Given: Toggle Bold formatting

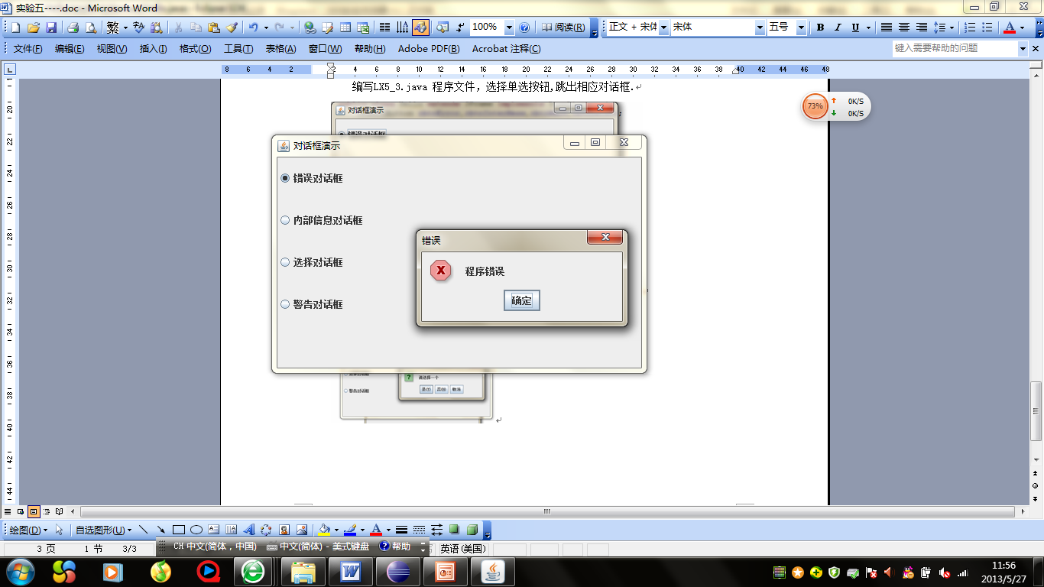Looking at the screenshot, I should pyautogui.click(x=820, y=28).
